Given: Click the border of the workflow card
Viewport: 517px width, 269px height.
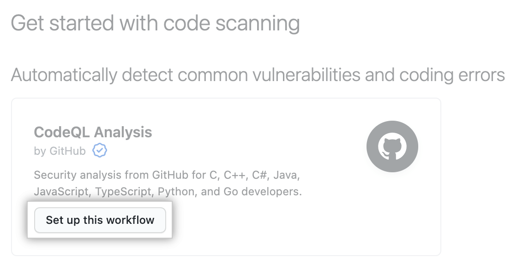Looking at the screenshot, I should 227,97.
